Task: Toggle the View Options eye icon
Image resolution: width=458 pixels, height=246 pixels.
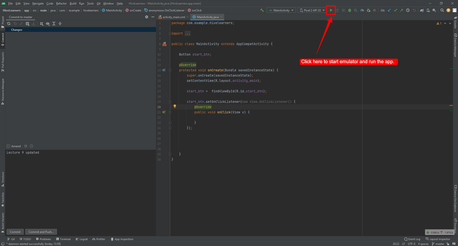Action: (x=48, y=24)
